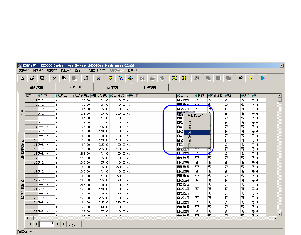The width and height of the screenshot is (301, 235).
Task: Save the program with the floppy disk icon
Action: (x=42, y=79)
